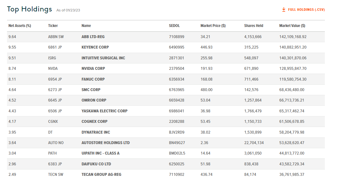The width and height of the screenshot is (337, 179).
Task: Click shares held value 4,153,666
Action: pos(253,37)
